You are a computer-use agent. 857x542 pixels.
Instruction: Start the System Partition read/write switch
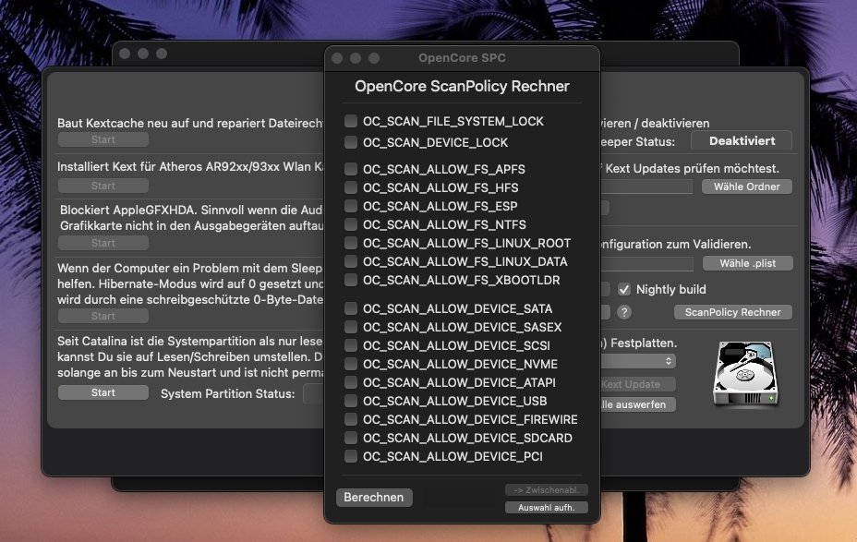[103, 392]
